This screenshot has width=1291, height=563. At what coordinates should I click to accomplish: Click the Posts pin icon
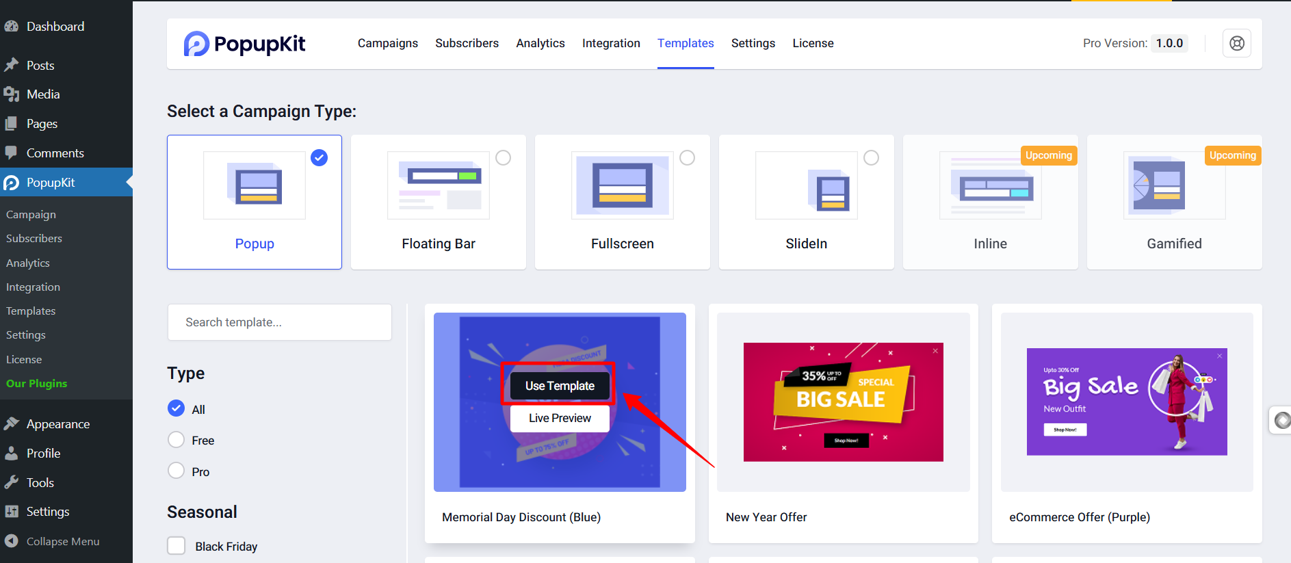[11, 65]
